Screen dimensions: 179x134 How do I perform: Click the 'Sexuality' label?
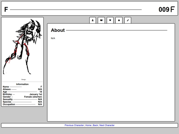8,99
